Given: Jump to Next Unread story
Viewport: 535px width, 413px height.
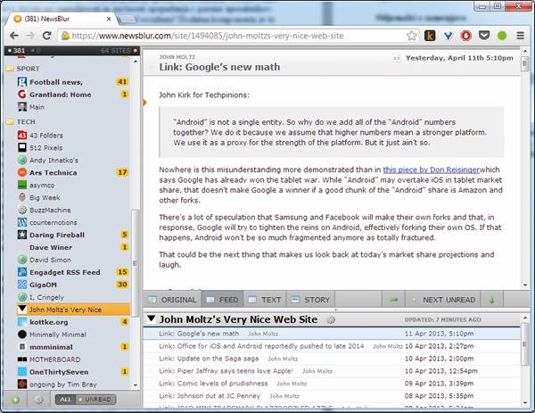Looking at the screenshot, I should 442,300.
